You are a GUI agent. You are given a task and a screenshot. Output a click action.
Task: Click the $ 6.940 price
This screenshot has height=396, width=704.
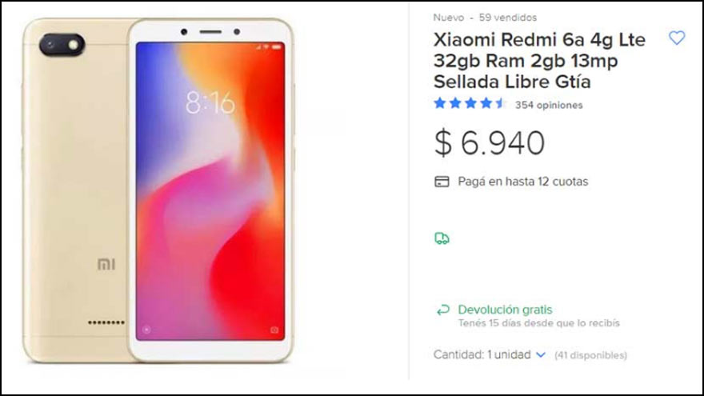tap(490, 142)
